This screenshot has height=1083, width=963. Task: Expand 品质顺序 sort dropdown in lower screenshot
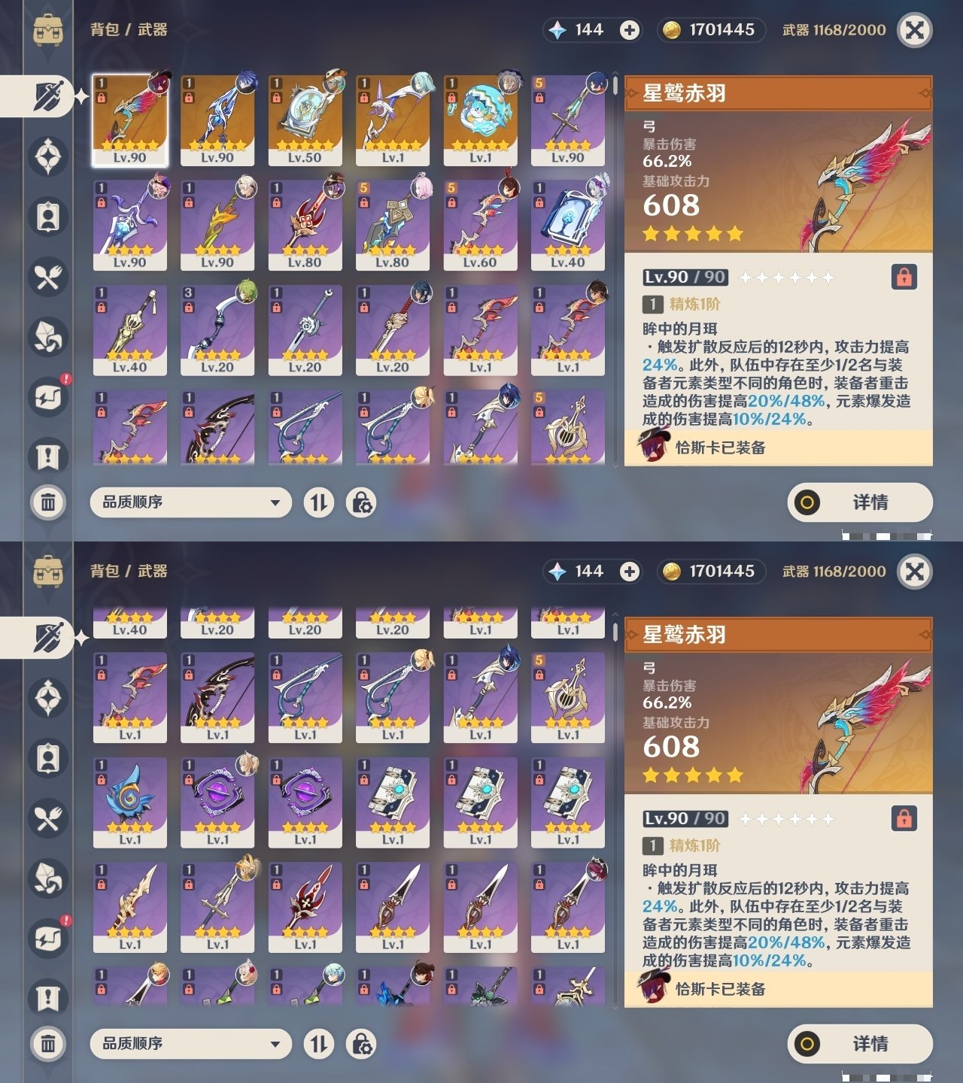191,1044
